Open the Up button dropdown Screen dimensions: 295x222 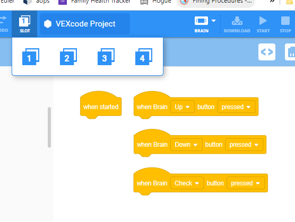click(183, 107)
